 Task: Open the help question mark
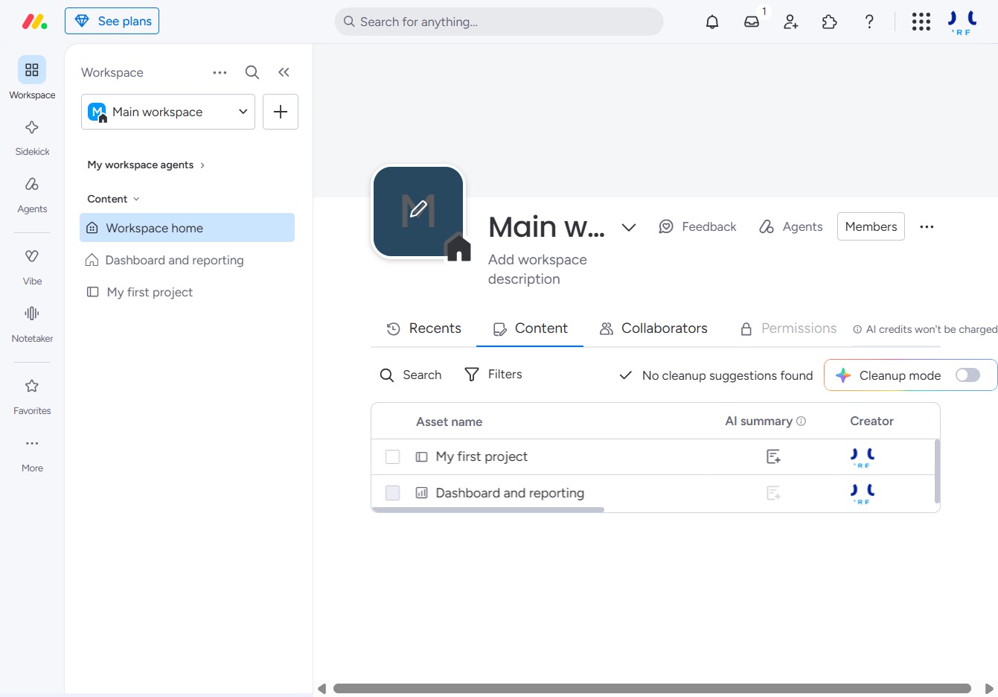click(x=869, y=22)
